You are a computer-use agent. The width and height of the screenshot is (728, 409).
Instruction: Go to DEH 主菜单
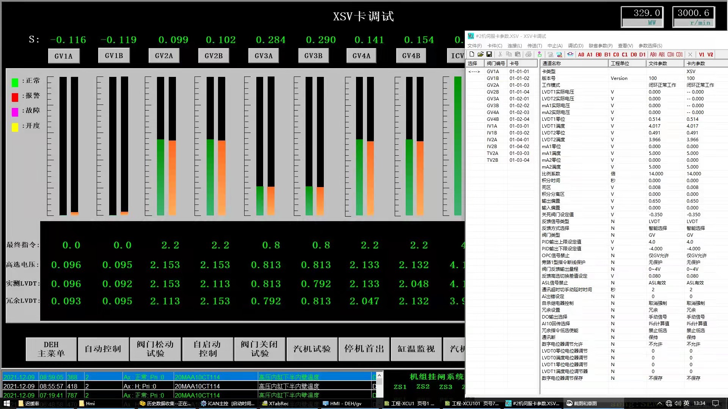click(x=51, y=349)
